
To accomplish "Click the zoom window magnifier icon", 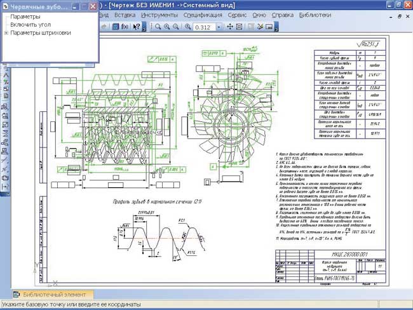I will pos(156,27).
